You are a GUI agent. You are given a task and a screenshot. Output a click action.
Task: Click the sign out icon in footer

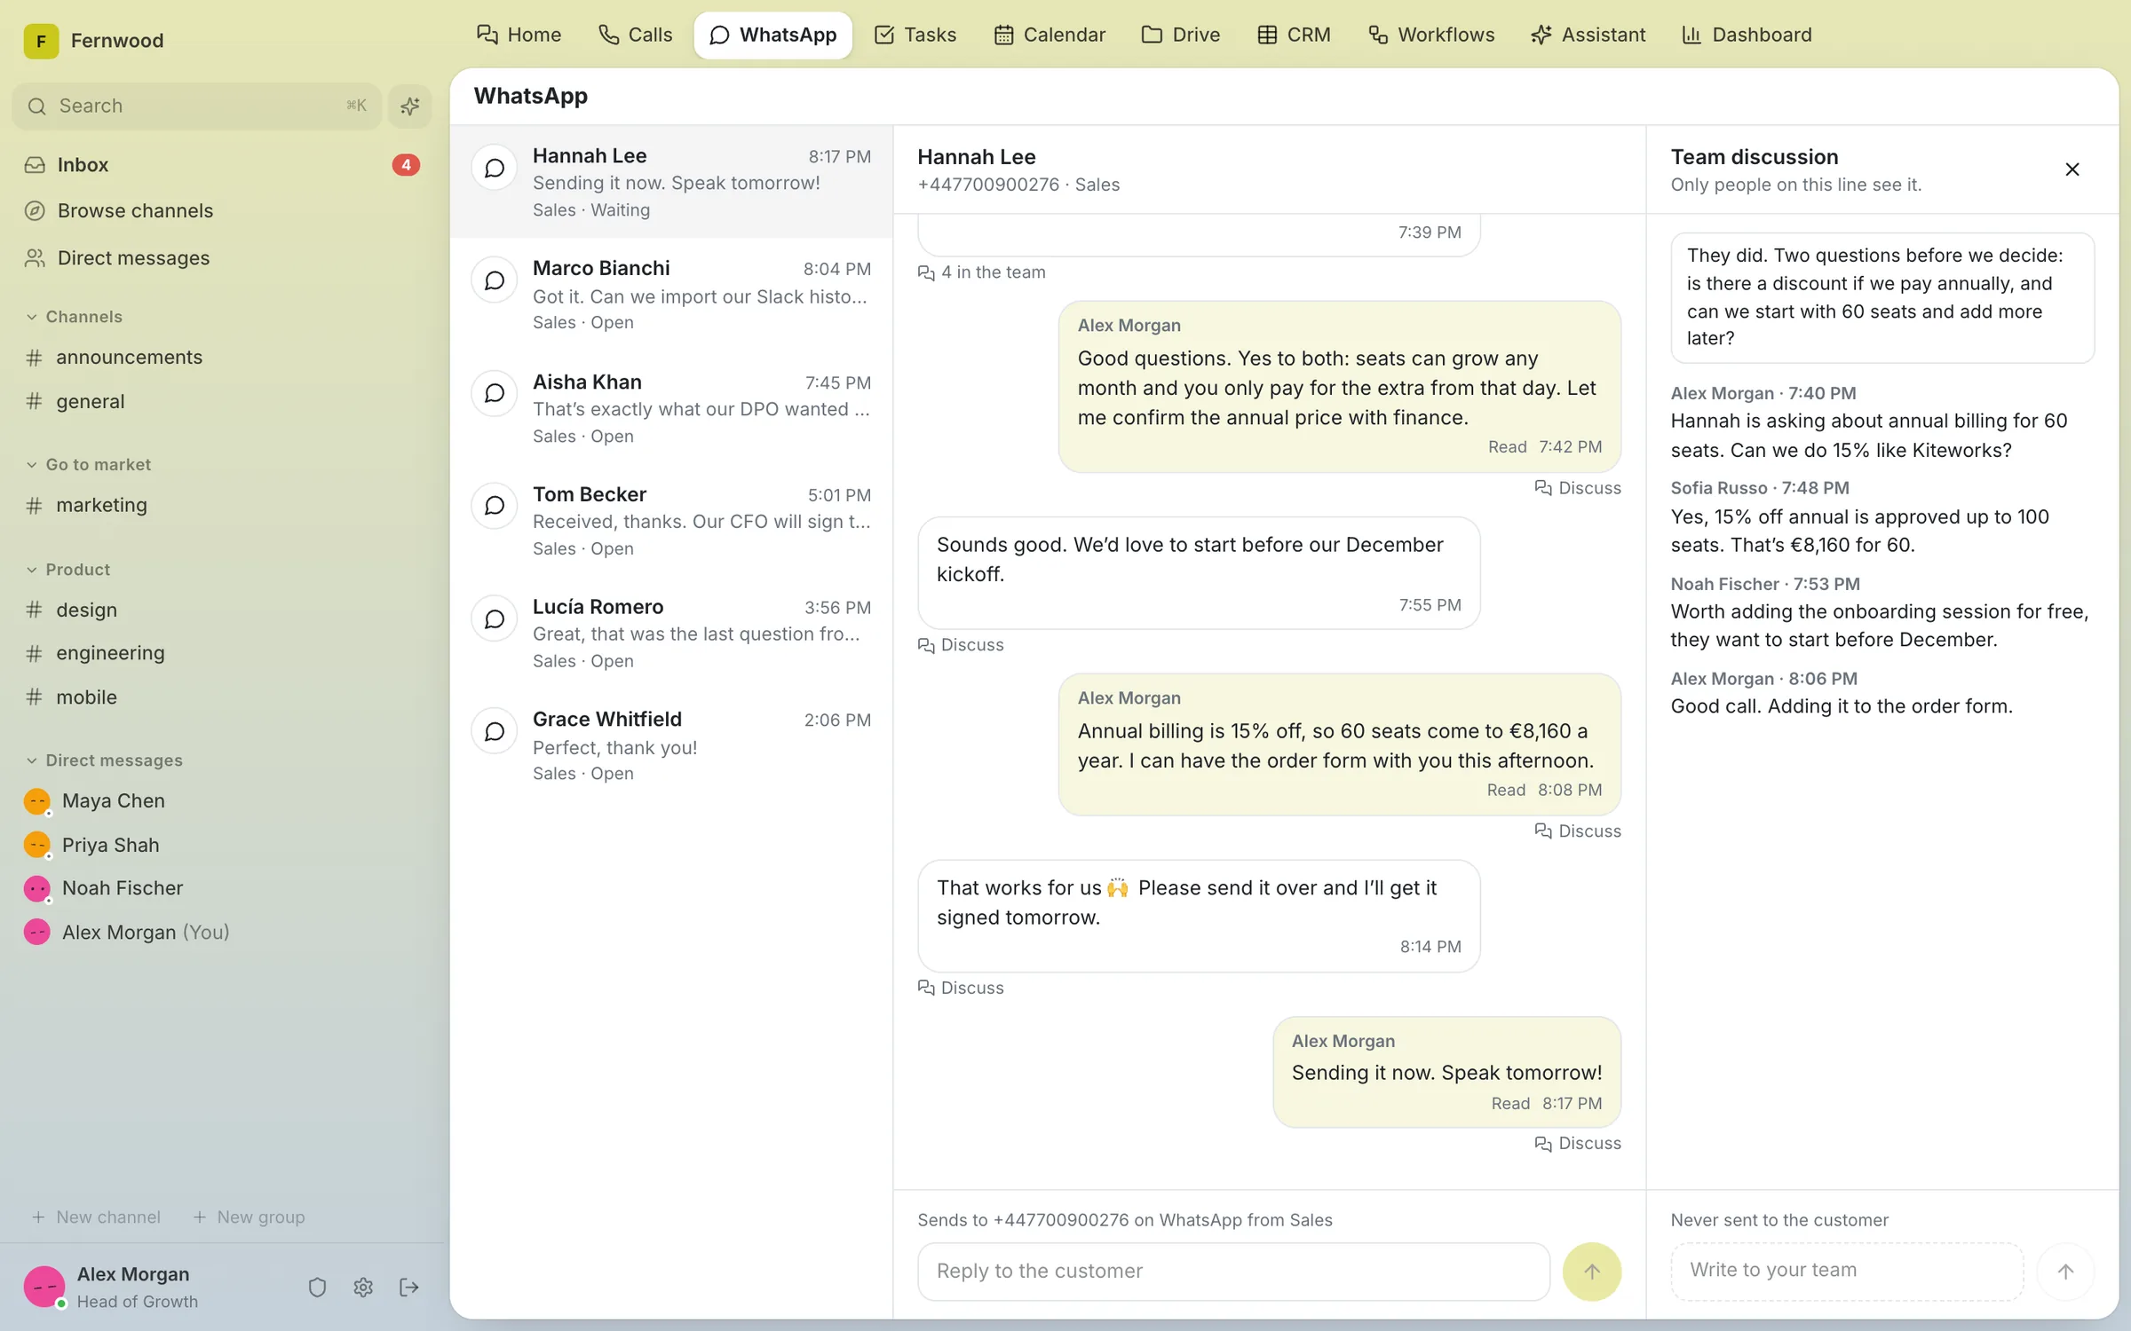(x=409, y=1287)
